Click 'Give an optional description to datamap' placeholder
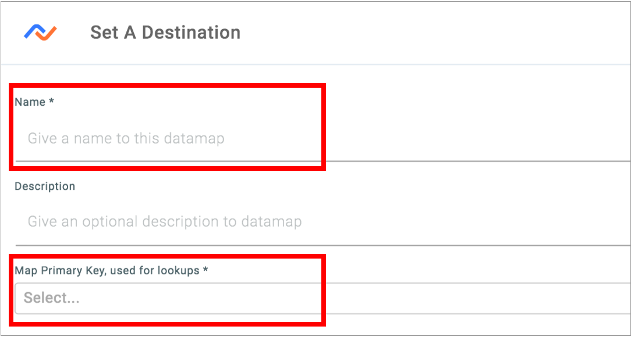This screenshot has width=631, height=337. click(x=165, y=221)
